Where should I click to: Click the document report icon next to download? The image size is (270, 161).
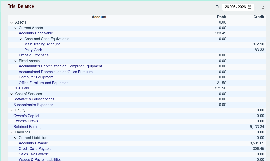263,7
